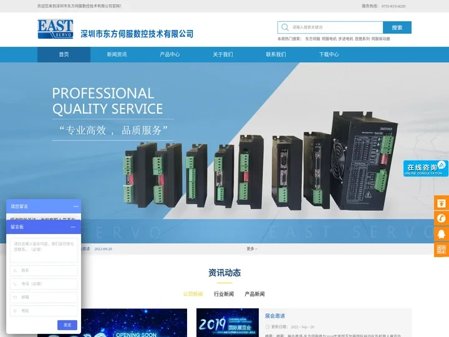Click the clock icon beside 更新日期
The image size is (449, 337).
click(x=268, y=326)
